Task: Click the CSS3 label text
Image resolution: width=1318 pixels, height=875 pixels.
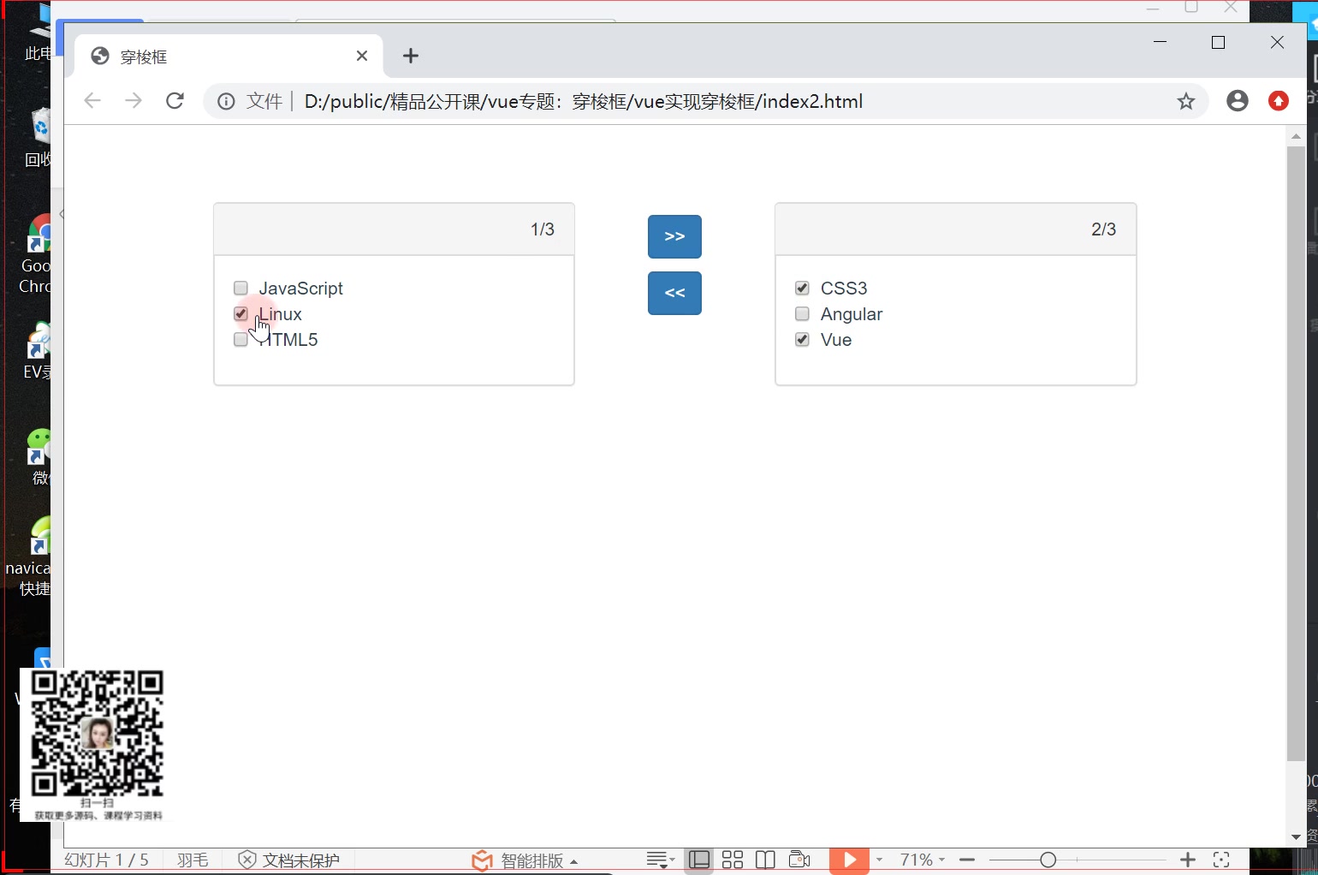Action: coord(844,289)
